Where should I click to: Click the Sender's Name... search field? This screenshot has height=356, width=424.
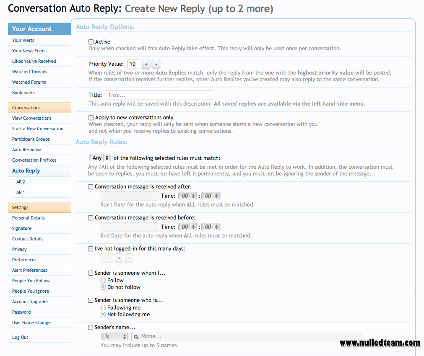click(246, 337)
